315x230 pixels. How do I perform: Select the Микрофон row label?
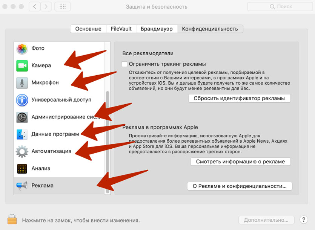(x=45, y=82)
